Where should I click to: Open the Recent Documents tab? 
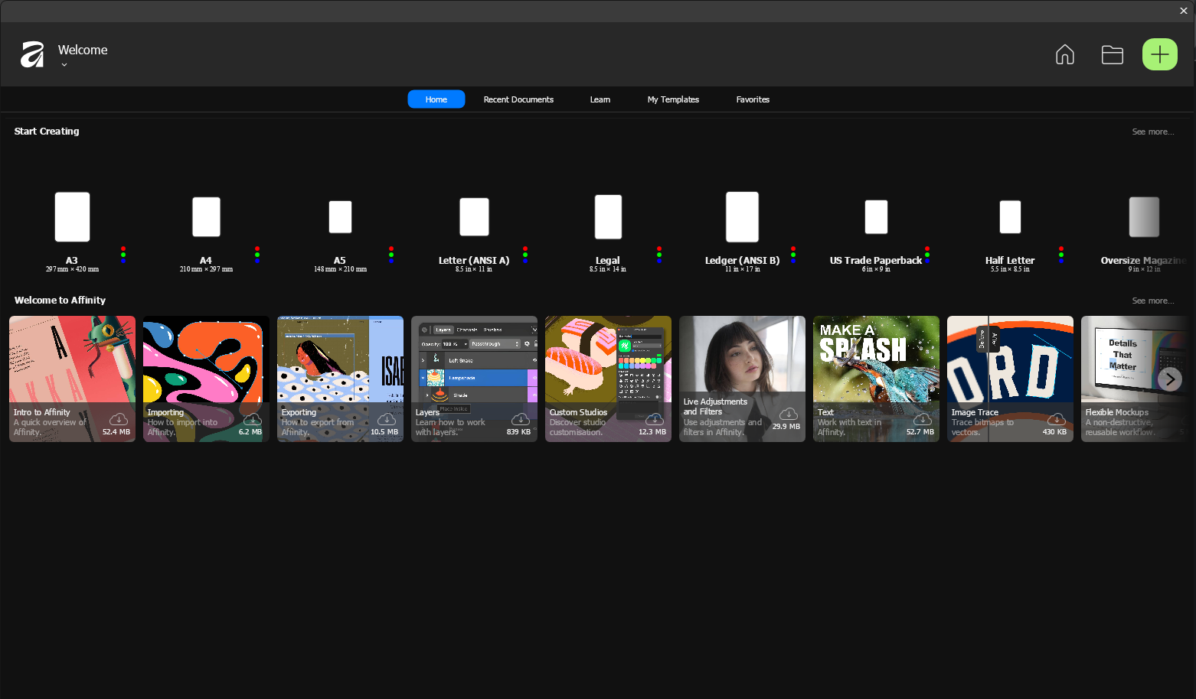(518, 99)
